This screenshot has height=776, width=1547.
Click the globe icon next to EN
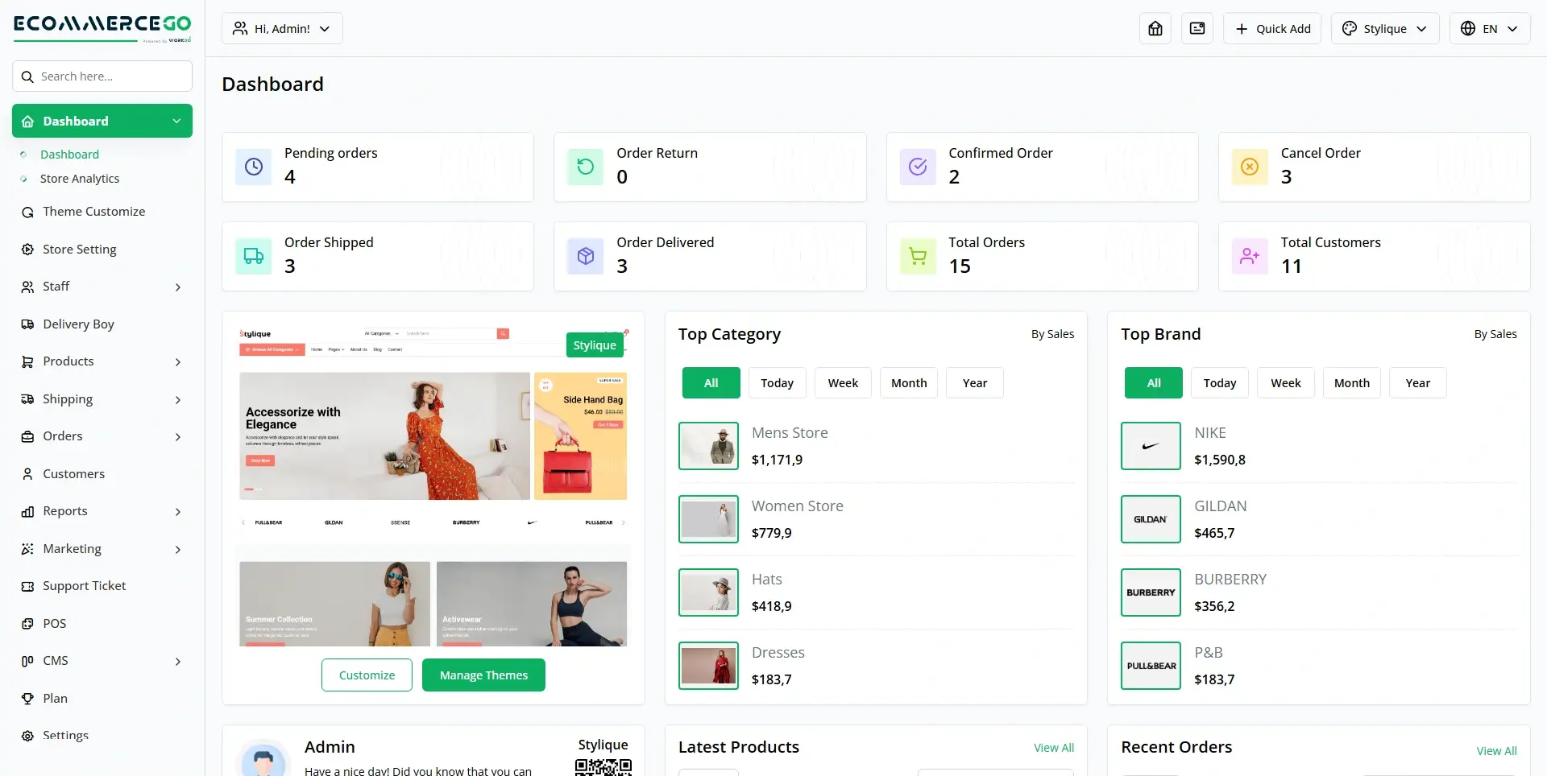(x=1466, y=28)
